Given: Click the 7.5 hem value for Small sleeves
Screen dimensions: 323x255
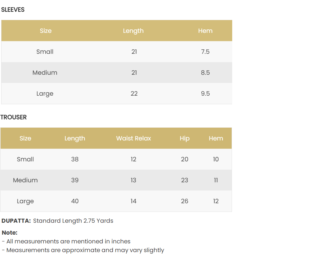Looking at the screenshot, I should 205,52.
